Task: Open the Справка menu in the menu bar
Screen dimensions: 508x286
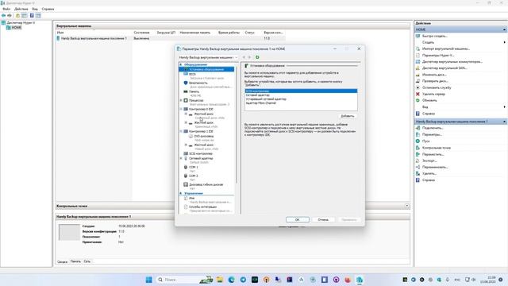Action: 48,9
